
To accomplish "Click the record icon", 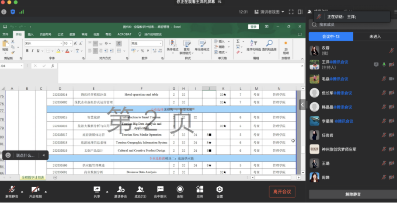I will pos(180,189).
